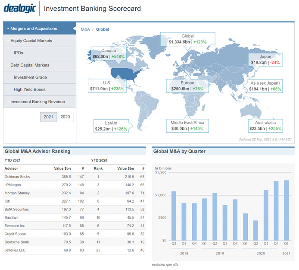Select the Global $1,334.6bn map callout
The height and width of the screenshot is (270, 299).
coord(188,39)
